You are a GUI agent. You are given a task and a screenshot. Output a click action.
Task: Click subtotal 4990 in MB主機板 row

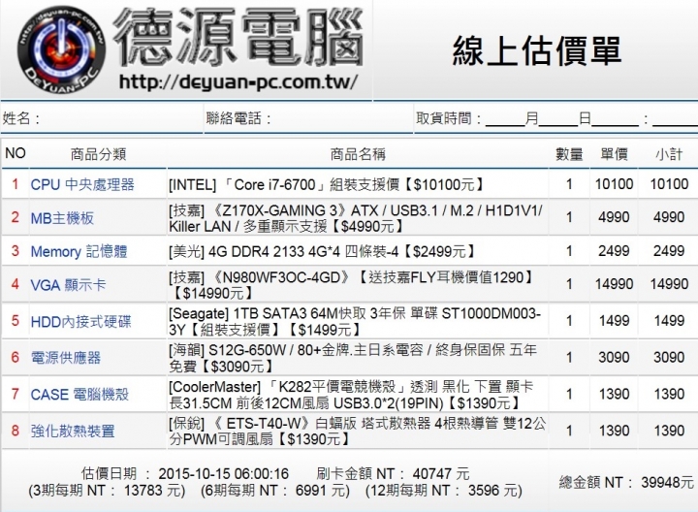pyautogui.click(x=669, y=217)
